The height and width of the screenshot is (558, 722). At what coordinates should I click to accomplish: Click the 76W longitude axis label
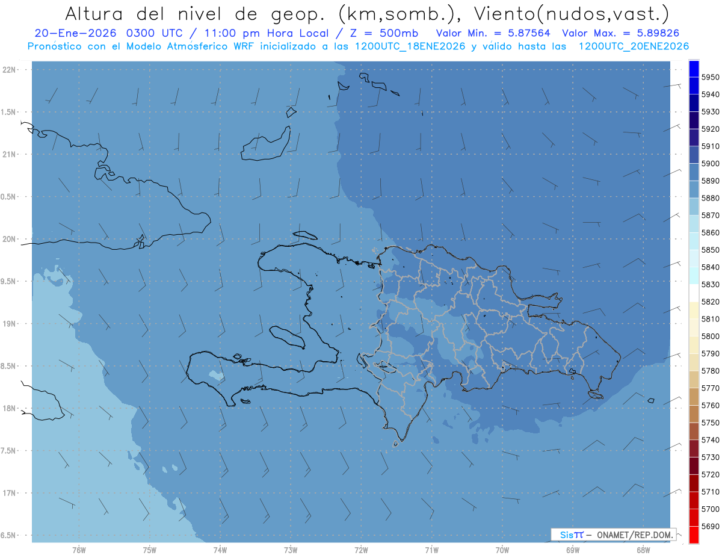click(79, 550)
